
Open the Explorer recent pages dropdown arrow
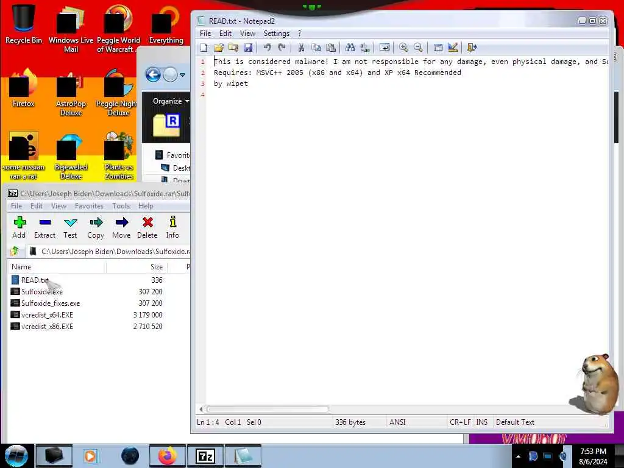tap(182, 75)
